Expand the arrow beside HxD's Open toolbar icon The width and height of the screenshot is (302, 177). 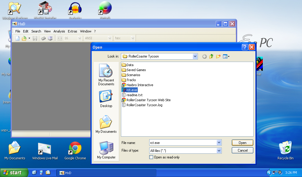pos(29,38)
